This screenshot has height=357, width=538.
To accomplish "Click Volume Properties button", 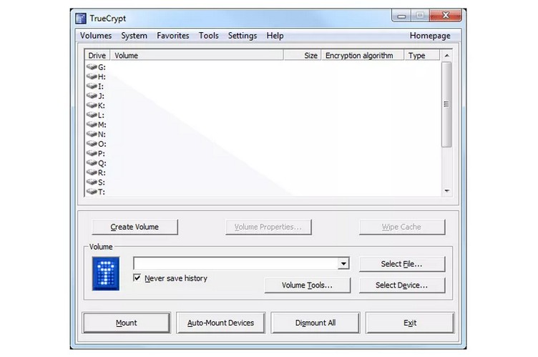I will [x=269, y=227].
